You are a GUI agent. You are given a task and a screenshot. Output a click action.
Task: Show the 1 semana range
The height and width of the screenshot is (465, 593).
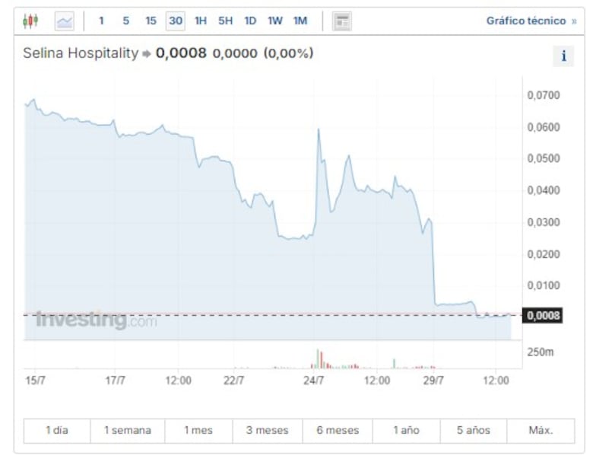tap(127, 431)
